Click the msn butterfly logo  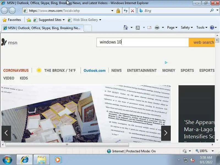click(9, 42)
